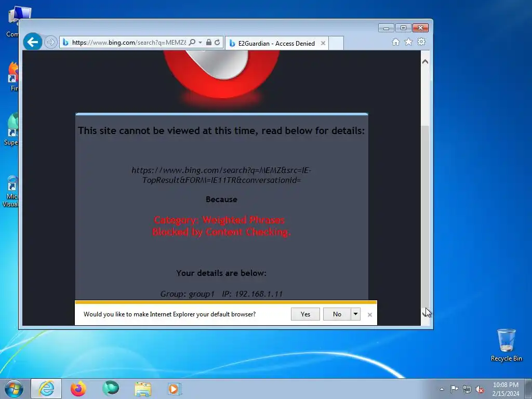The image size is (532, 399).
Task: Click the muted volume tray icon
Action: 480,389
